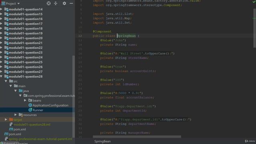Viewport: 256px width, 144px height.
Task: Select module01-question19 module folder icon
Action: [x=6, y=33]
